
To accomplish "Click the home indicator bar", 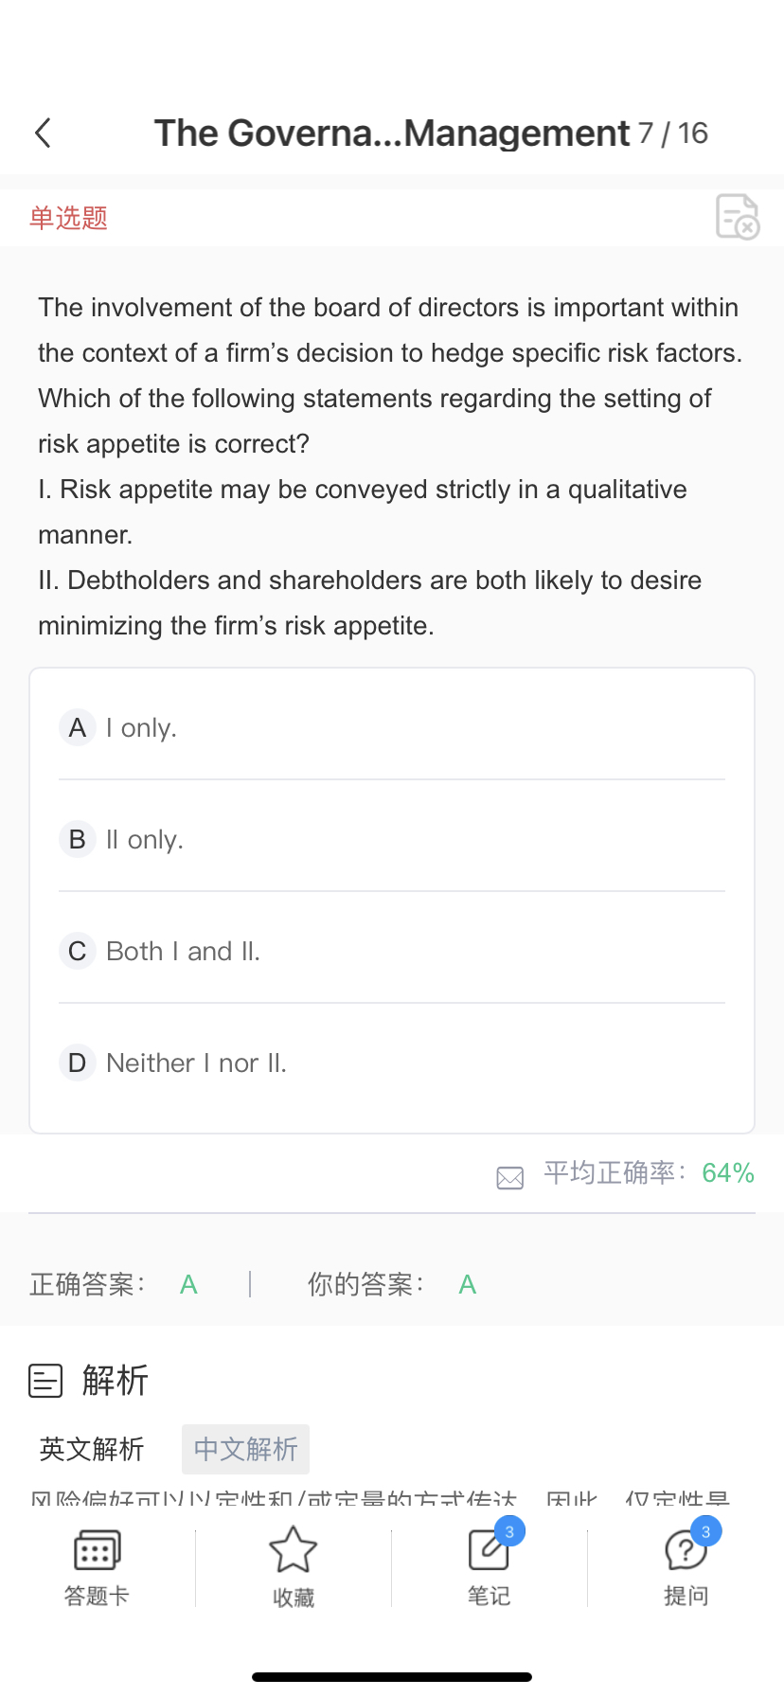I will pos(392,1677).
